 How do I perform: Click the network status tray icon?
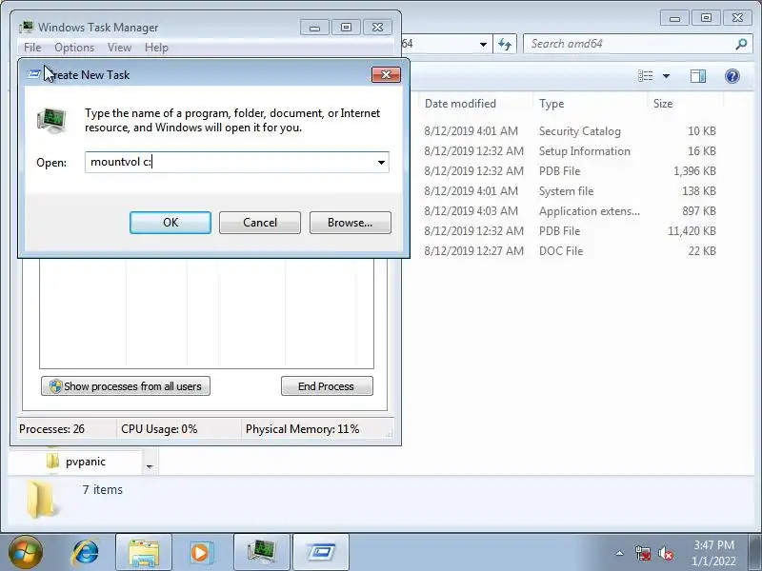coord(643,553)
